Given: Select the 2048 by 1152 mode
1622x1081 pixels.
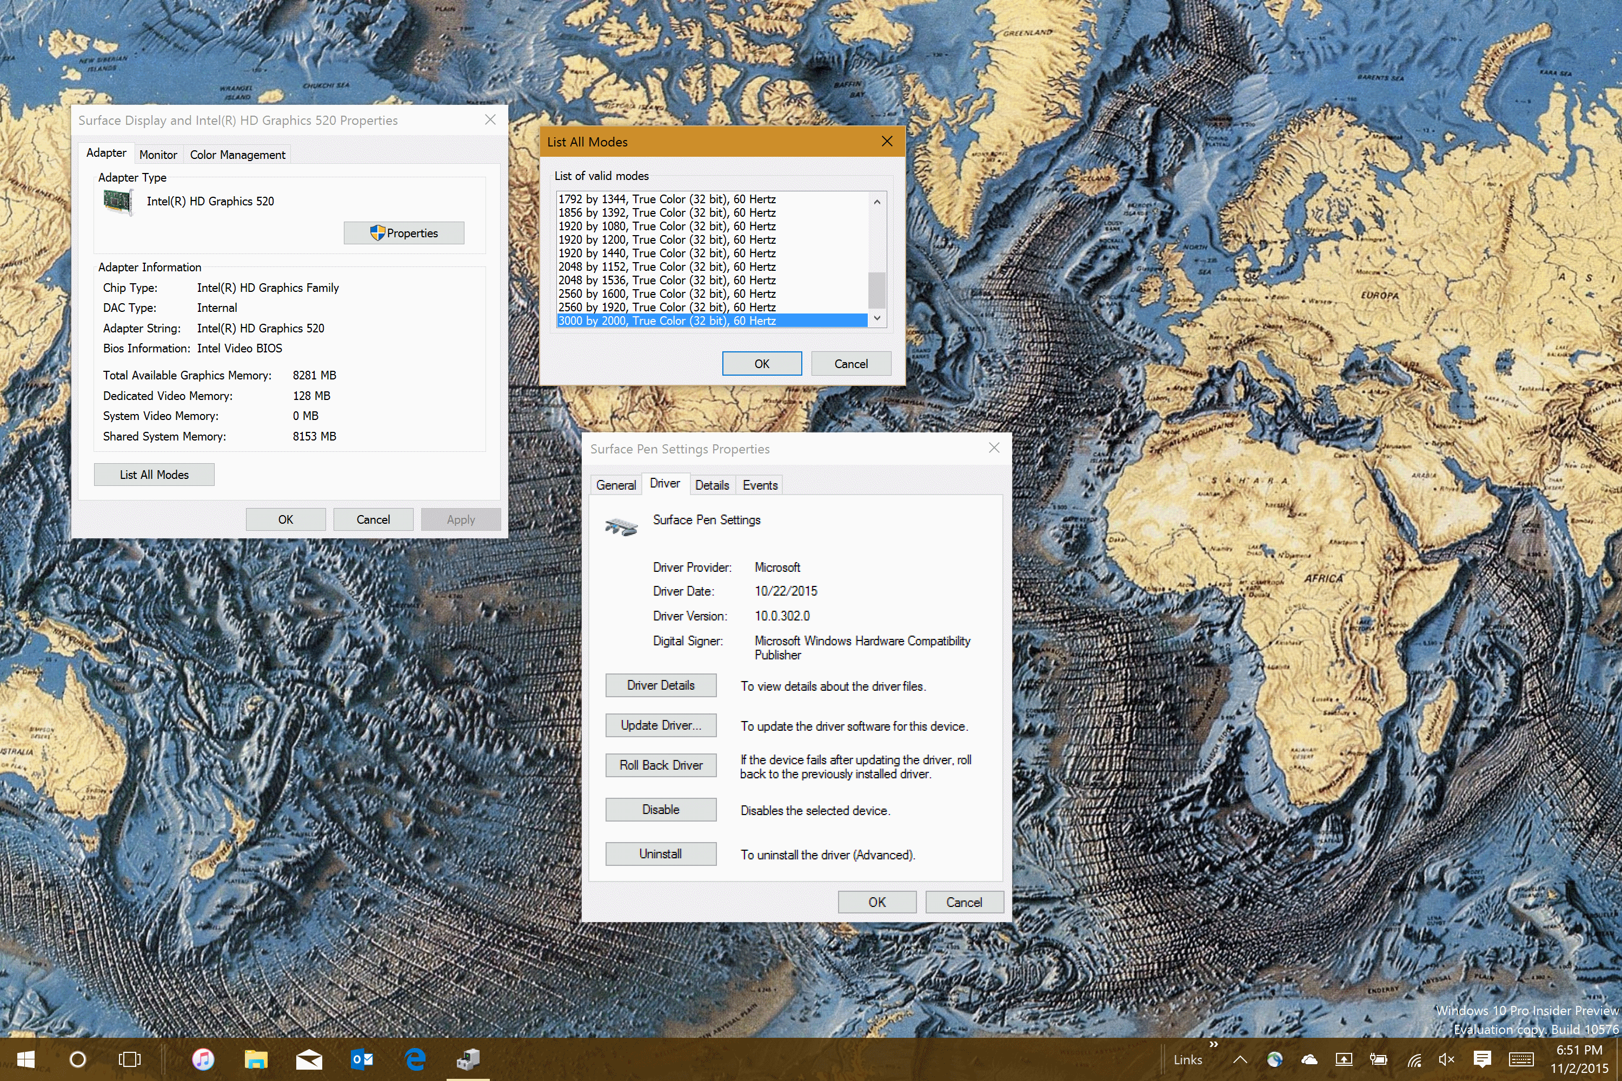Looking at the screenshot, I should (x=712, y=267).
